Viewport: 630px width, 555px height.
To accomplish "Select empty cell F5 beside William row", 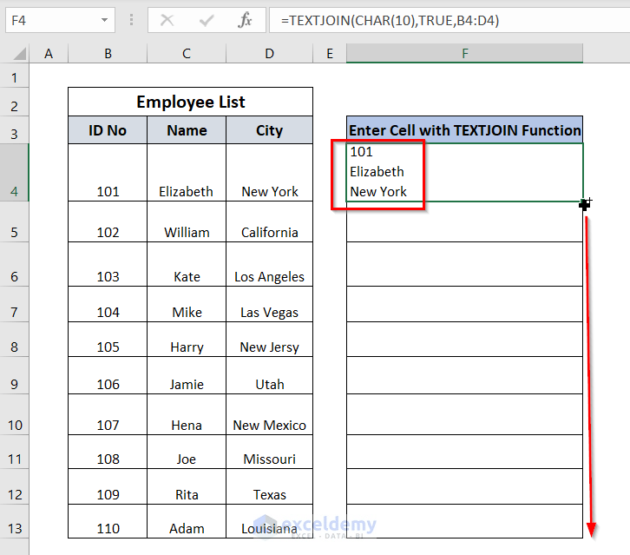I will point(464,221).
